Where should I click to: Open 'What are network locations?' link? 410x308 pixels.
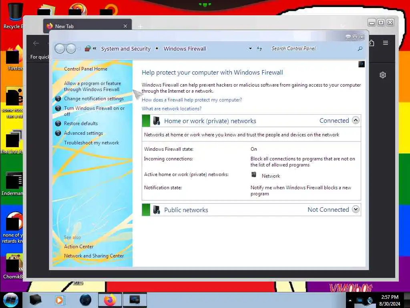[171, 108]
